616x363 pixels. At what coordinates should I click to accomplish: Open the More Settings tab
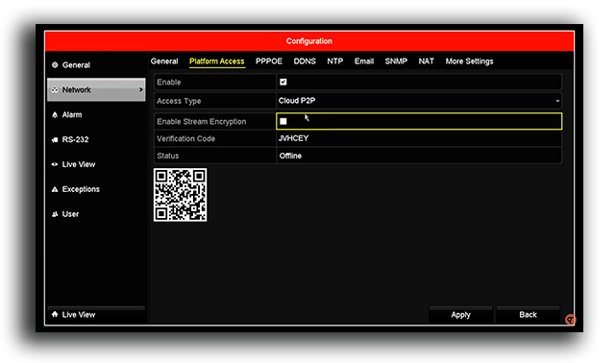[x=469, y=61]
